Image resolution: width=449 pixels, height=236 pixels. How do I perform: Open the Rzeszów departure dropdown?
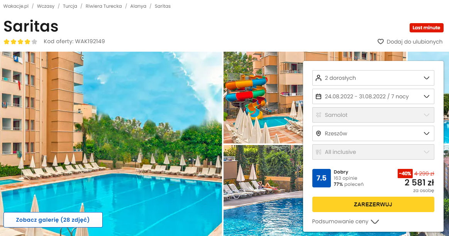tap(373, 133)
